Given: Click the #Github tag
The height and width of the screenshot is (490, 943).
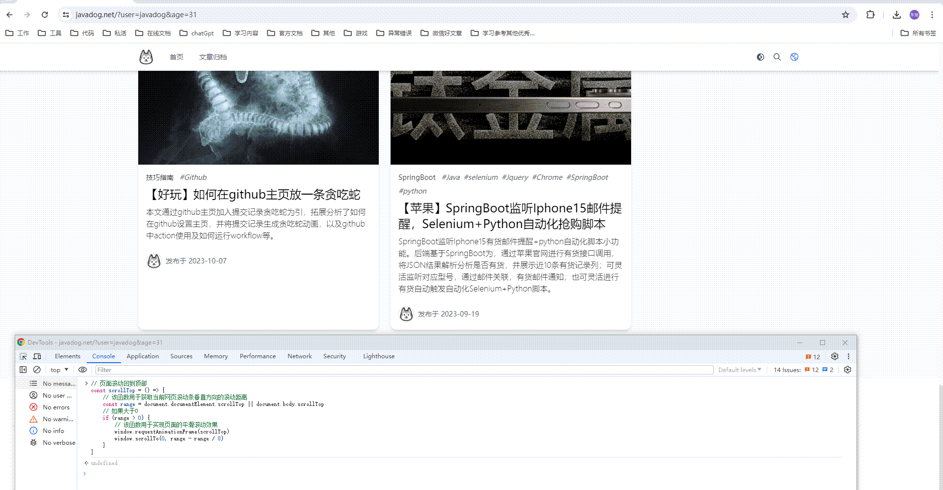Looking at the screenshot, I should [193, 177].
